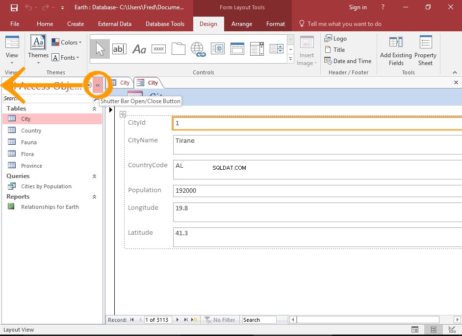Click horizontal scrollbar right arrow
Screen dimensions: 462x336
coord(457,319)
